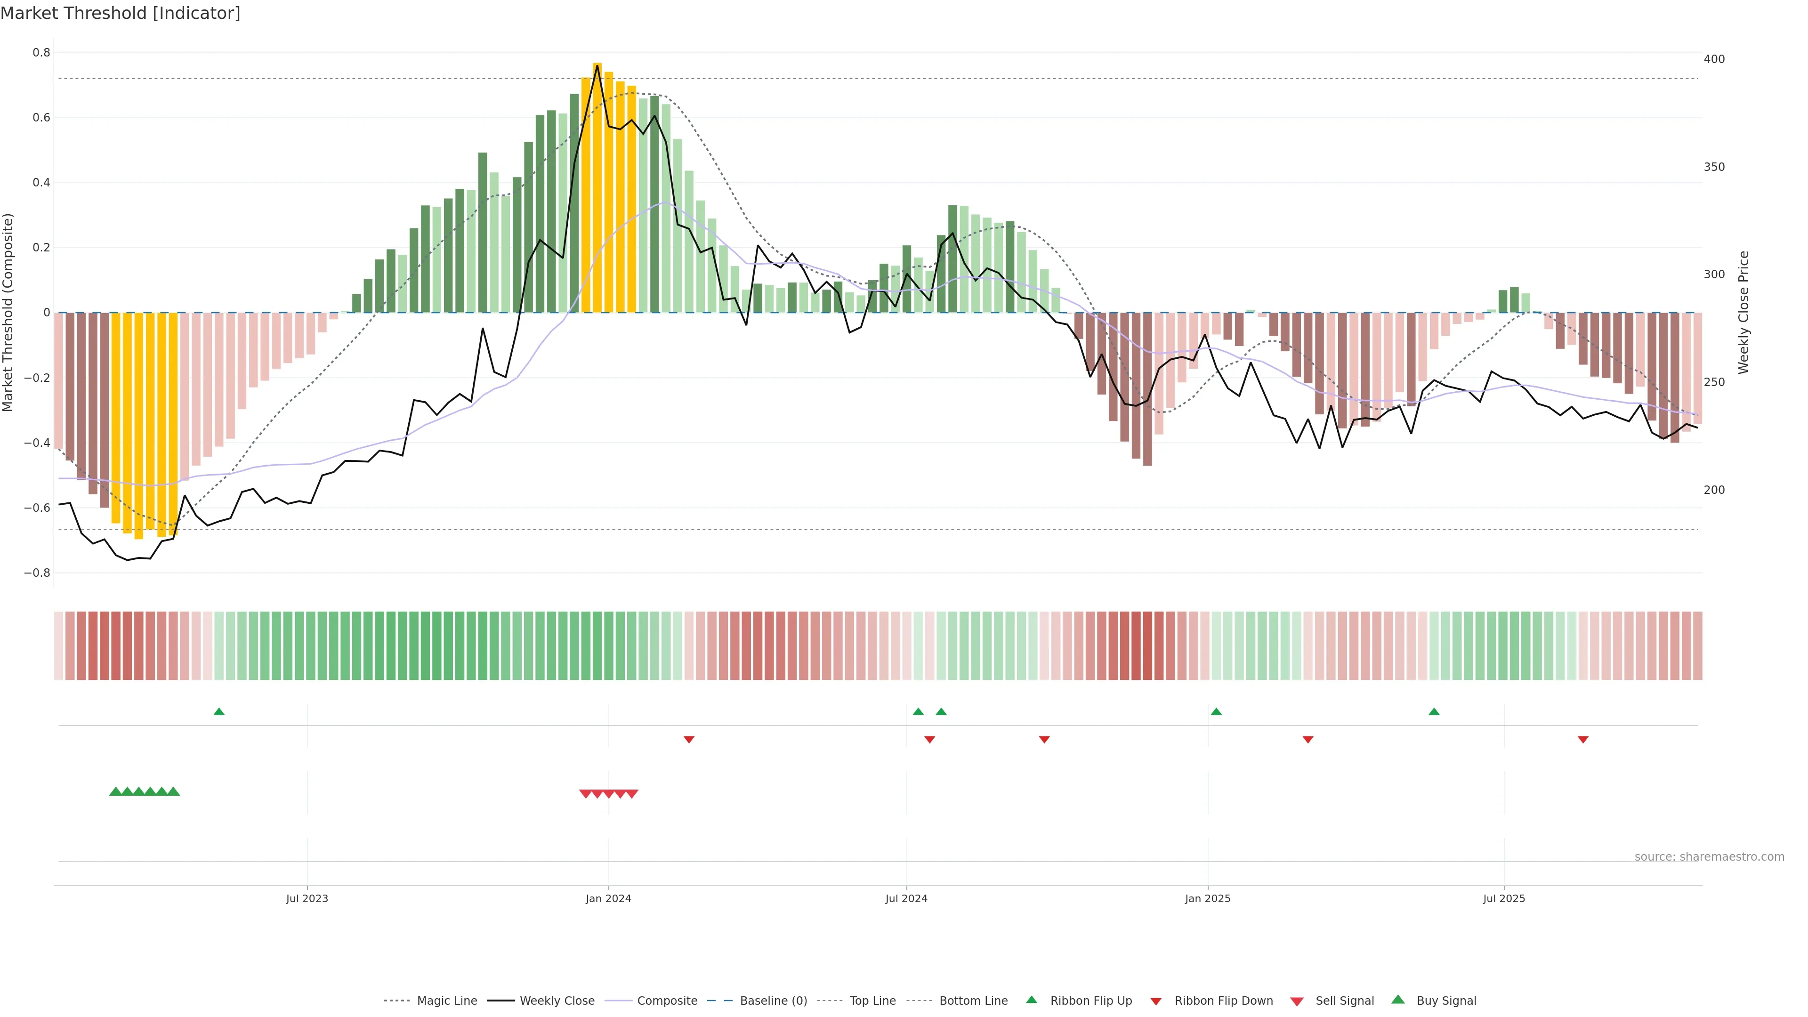This screenshot has width=1808, height=1017.
Task: Click the red flip-down marker after Jan 2024
Action: [689, 739]
